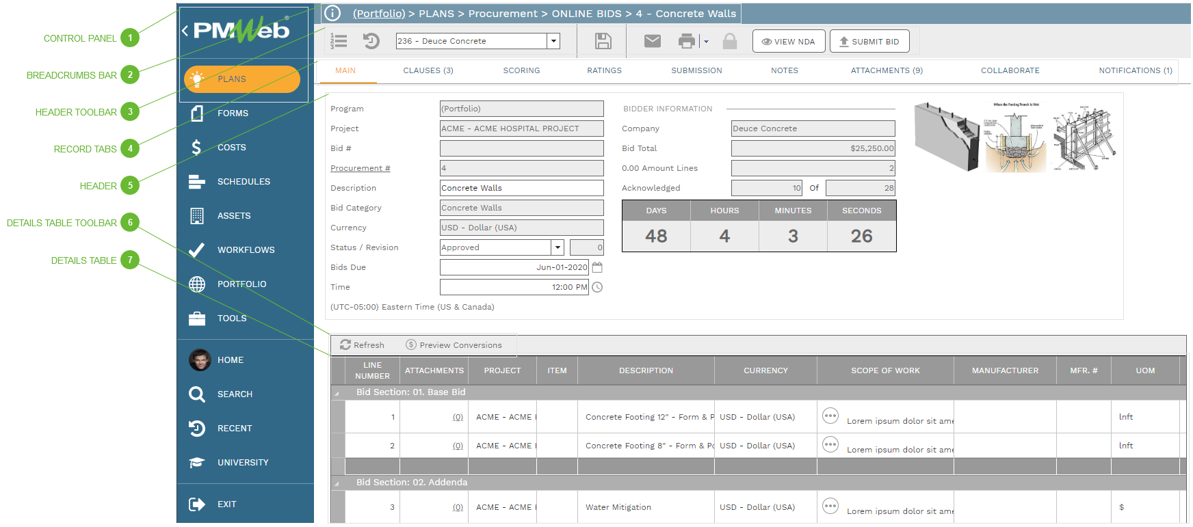Image resolution: width=1193 pixels, height=527 pixels.
Task: Click the save disk icon in toolbar
Action: 603,42
